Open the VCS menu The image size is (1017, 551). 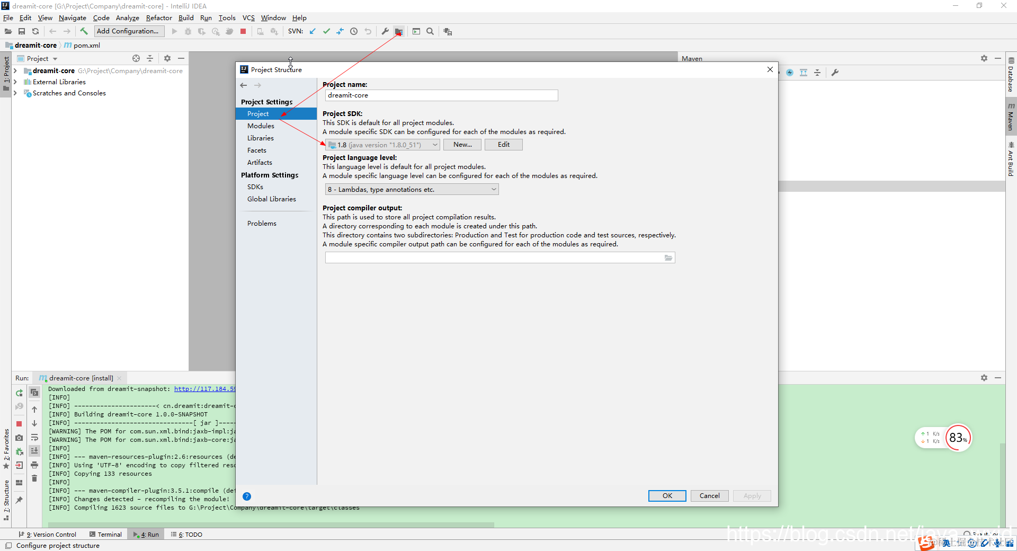click(248, 17)
